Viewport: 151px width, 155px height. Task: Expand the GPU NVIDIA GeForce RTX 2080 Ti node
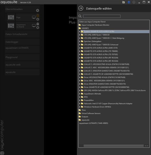click(80, 90)
